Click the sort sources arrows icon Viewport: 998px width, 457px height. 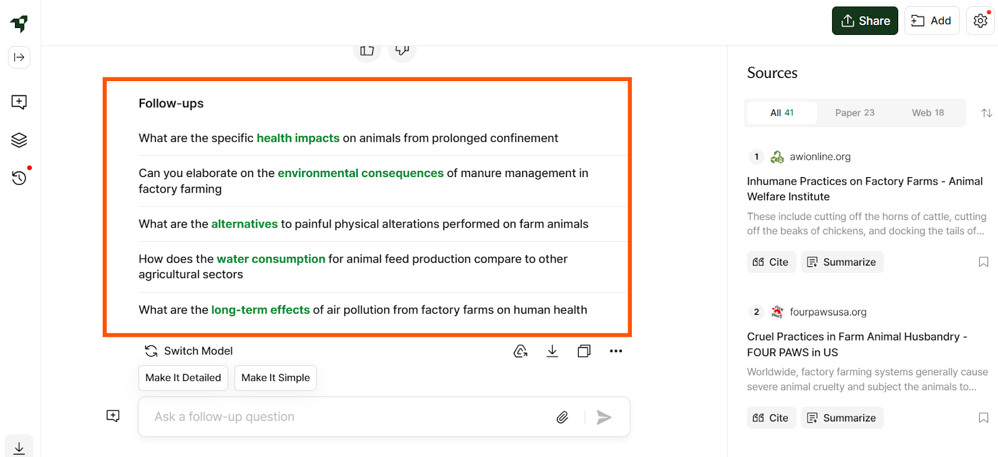click(x=987, y=113)
